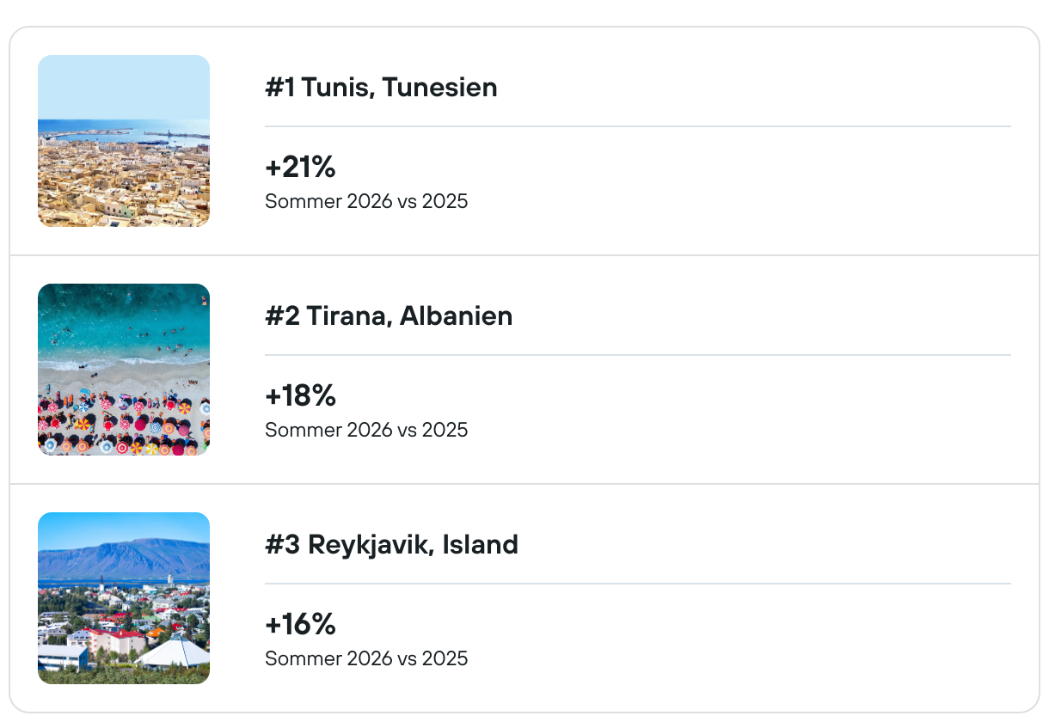Click "Sommer 2026 vs 2025" under Tunis
The width and height of the screenshot is (1049, 722).
coord(366,202)
